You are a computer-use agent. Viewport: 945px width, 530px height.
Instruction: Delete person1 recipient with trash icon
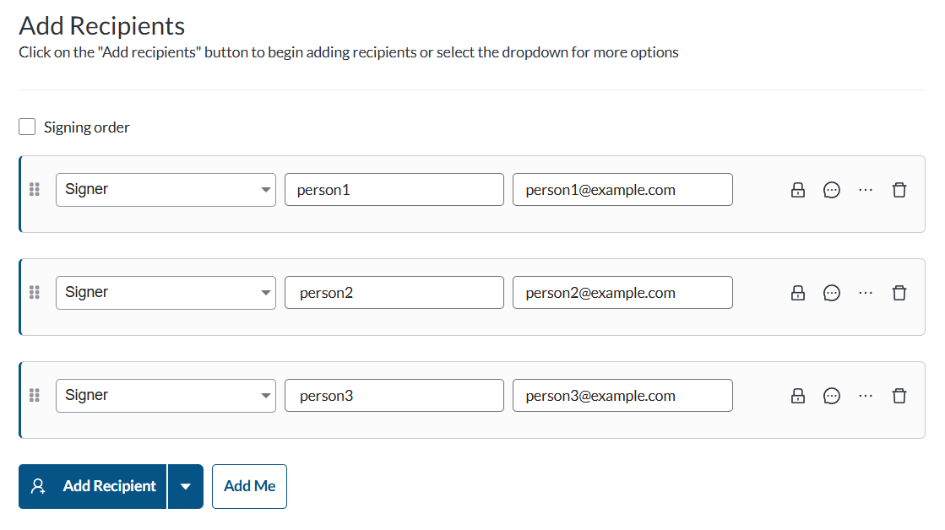click(899, 190)
